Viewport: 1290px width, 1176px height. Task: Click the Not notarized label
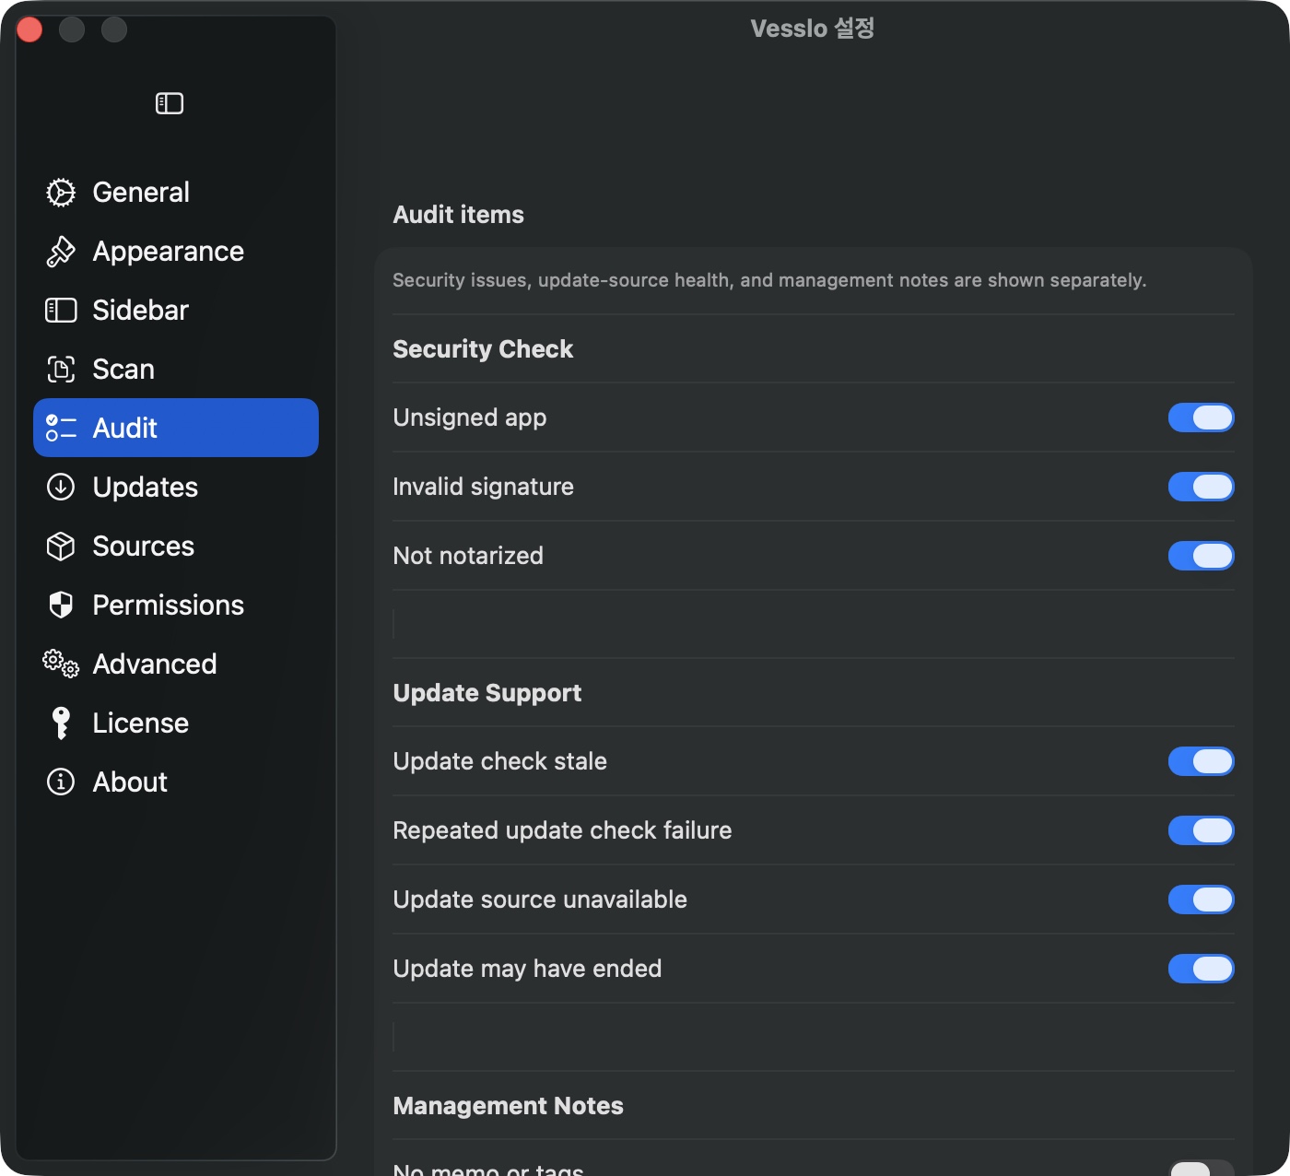tap(468, 556)
